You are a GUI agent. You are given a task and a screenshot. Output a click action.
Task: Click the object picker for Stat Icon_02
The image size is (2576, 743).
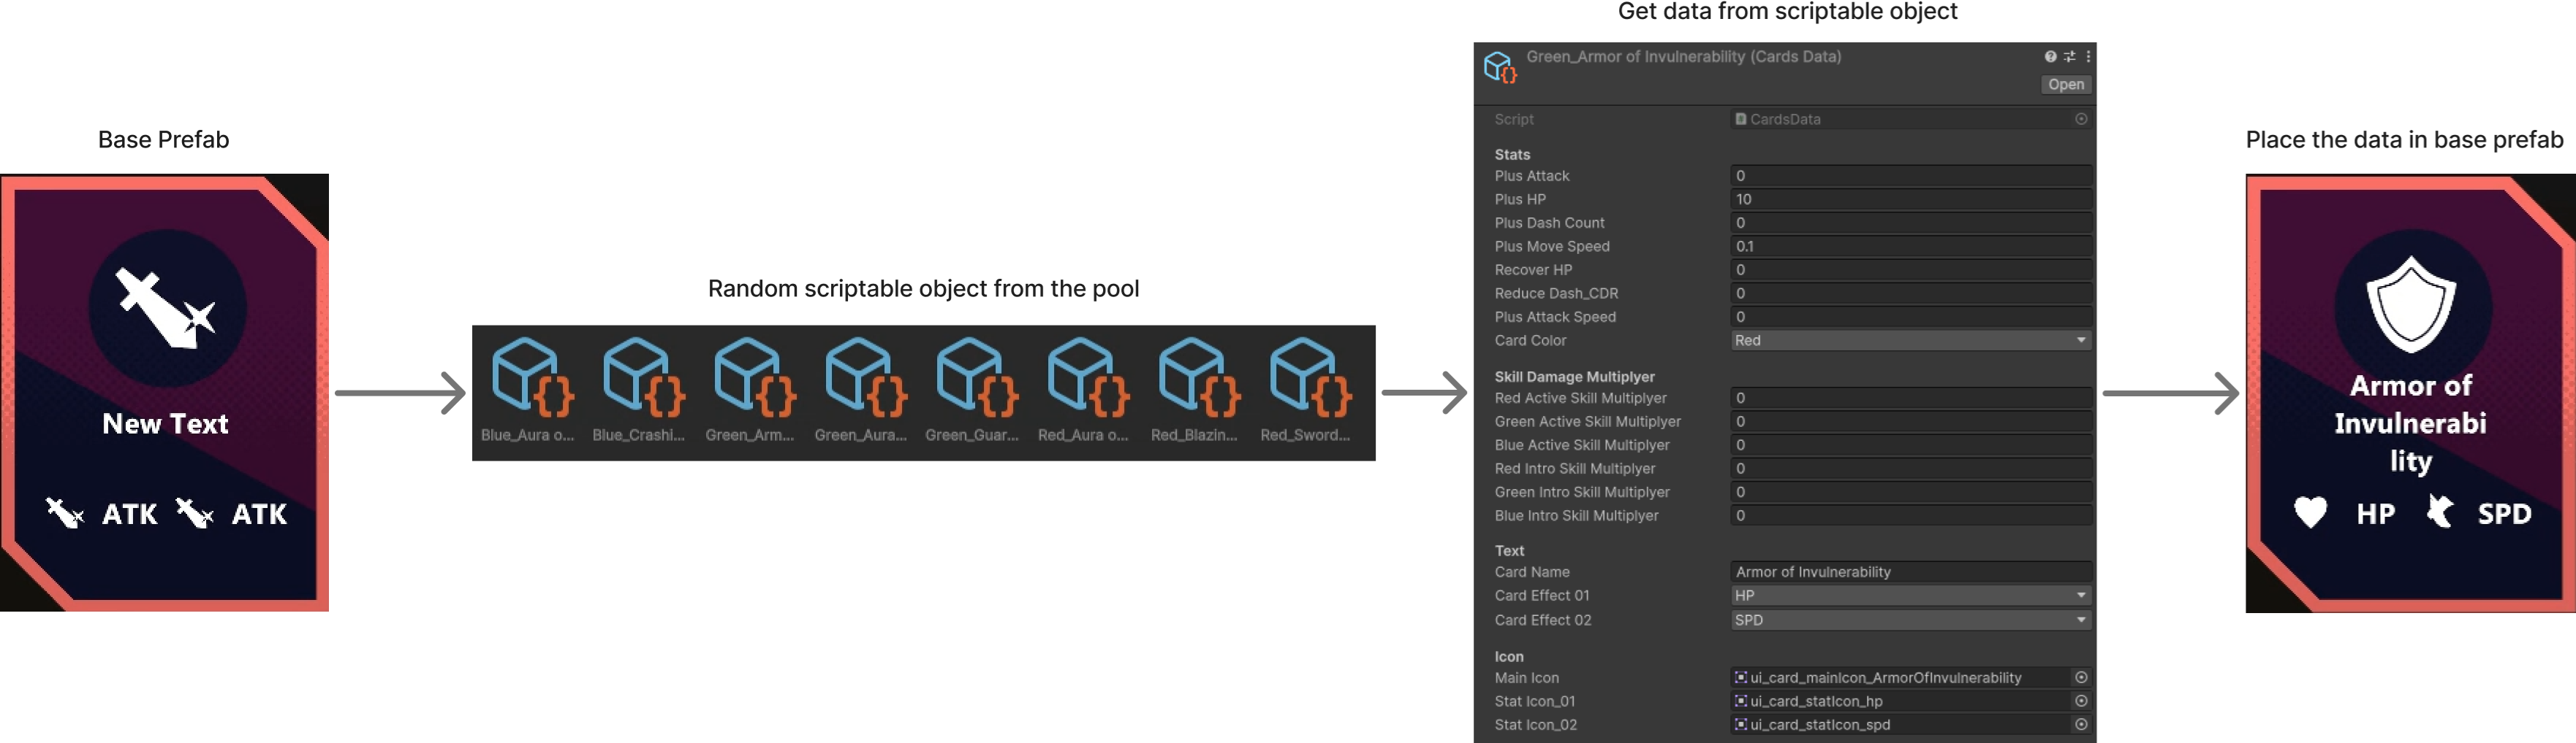point(2081,725)
